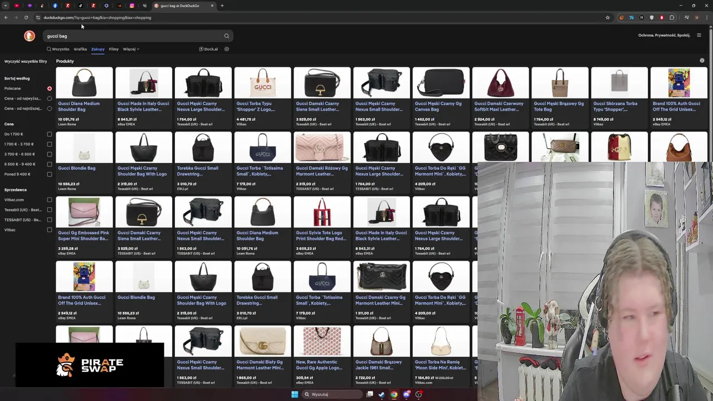
Task: Switch to Wszystko results tab
Action: [x=58, y=49]
